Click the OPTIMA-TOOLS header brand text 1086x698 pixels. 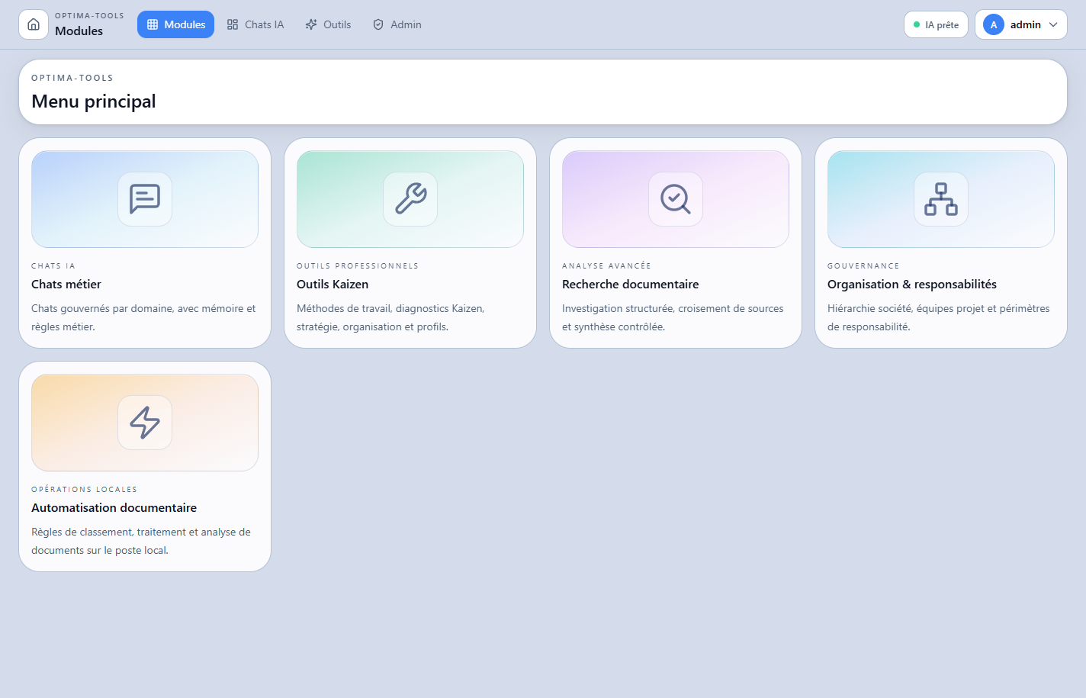coord(89,15)
